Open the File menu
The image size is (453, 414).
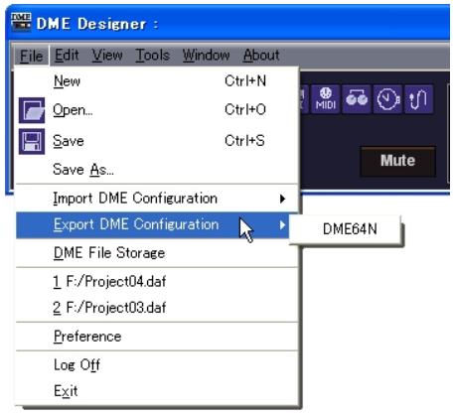point(32,56)
